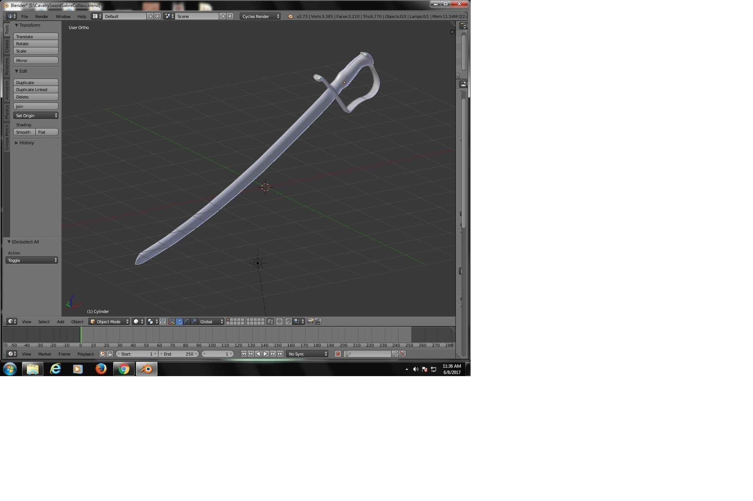The image size is (753, 501).
Task: Toggle snap during transform magnet icon
Action: (289, 322)
